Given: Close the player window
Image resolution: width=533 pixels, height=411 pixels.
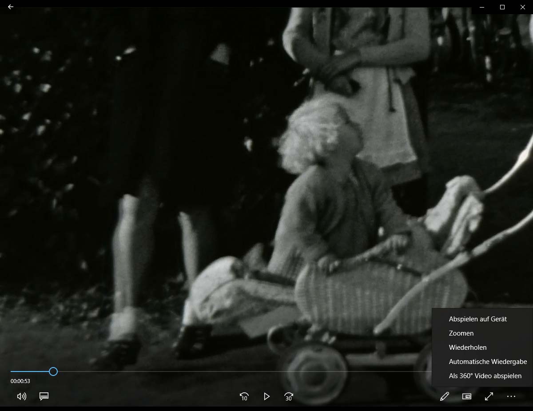Looking at the screenshot, I should coord(523,7).
